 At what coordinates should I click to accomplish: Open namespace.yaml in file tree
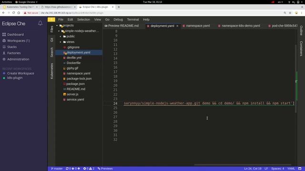pyautogui.click(x=78, y=73)
